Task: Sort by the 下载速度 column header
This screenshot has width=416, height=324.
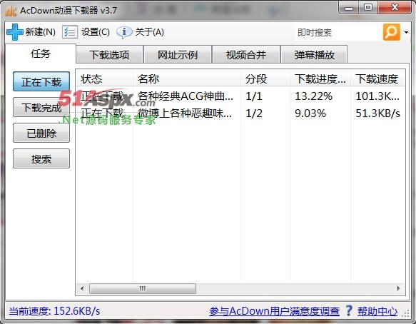Action: (x=377, y=79)
